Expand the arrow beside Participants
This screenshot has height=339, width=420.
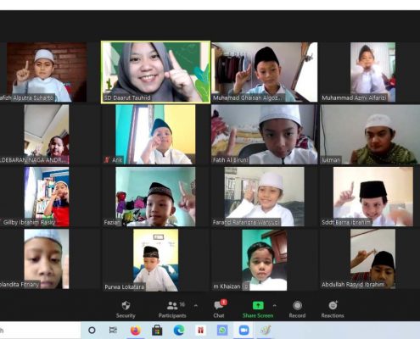pos(196,305)
